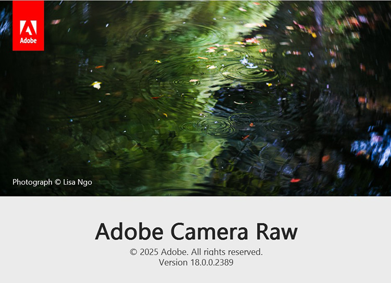Select the 'Photograph © Lisa Ngo' credit text
Image resolution: width=391 pixels, height=283 pixels.
click(52, 182)
